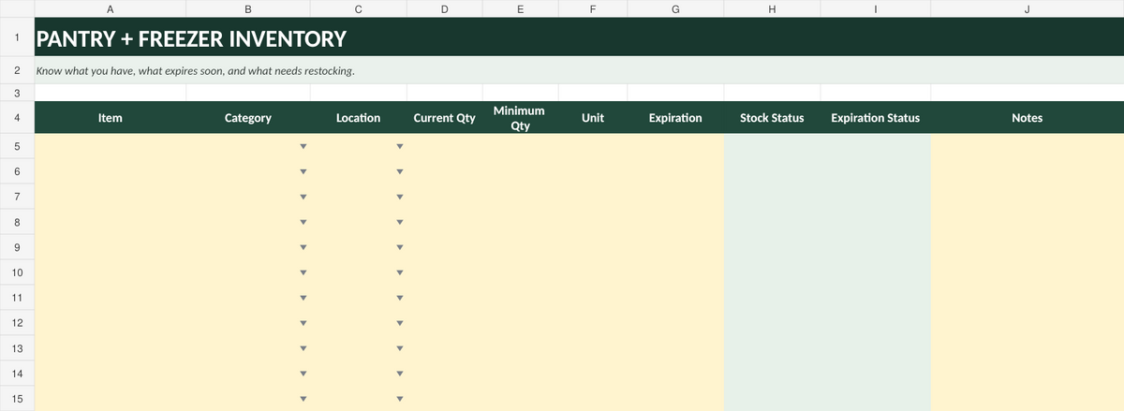Click the 'Location' header cell
Viewport: 1124px width, 411px height.
pyautogui.click(x=359, y=118)
